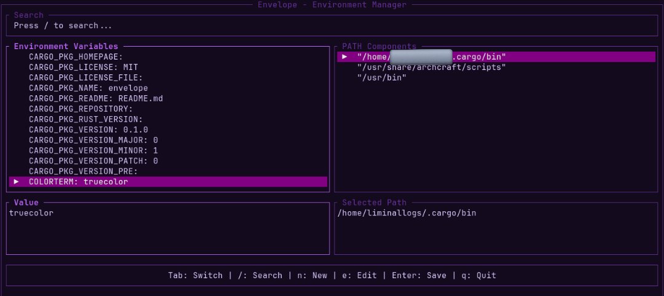
Task: Click the truecolor text in Value panel
Action: coord(31,213)
